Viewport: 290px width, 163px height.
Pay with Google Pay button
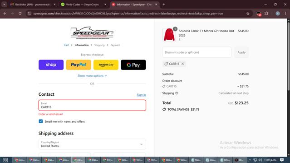click(x=133, y=65)
